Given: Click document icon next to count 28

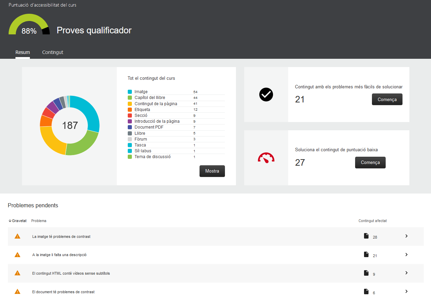Looking at the screenshot, I should click(366, 236).
